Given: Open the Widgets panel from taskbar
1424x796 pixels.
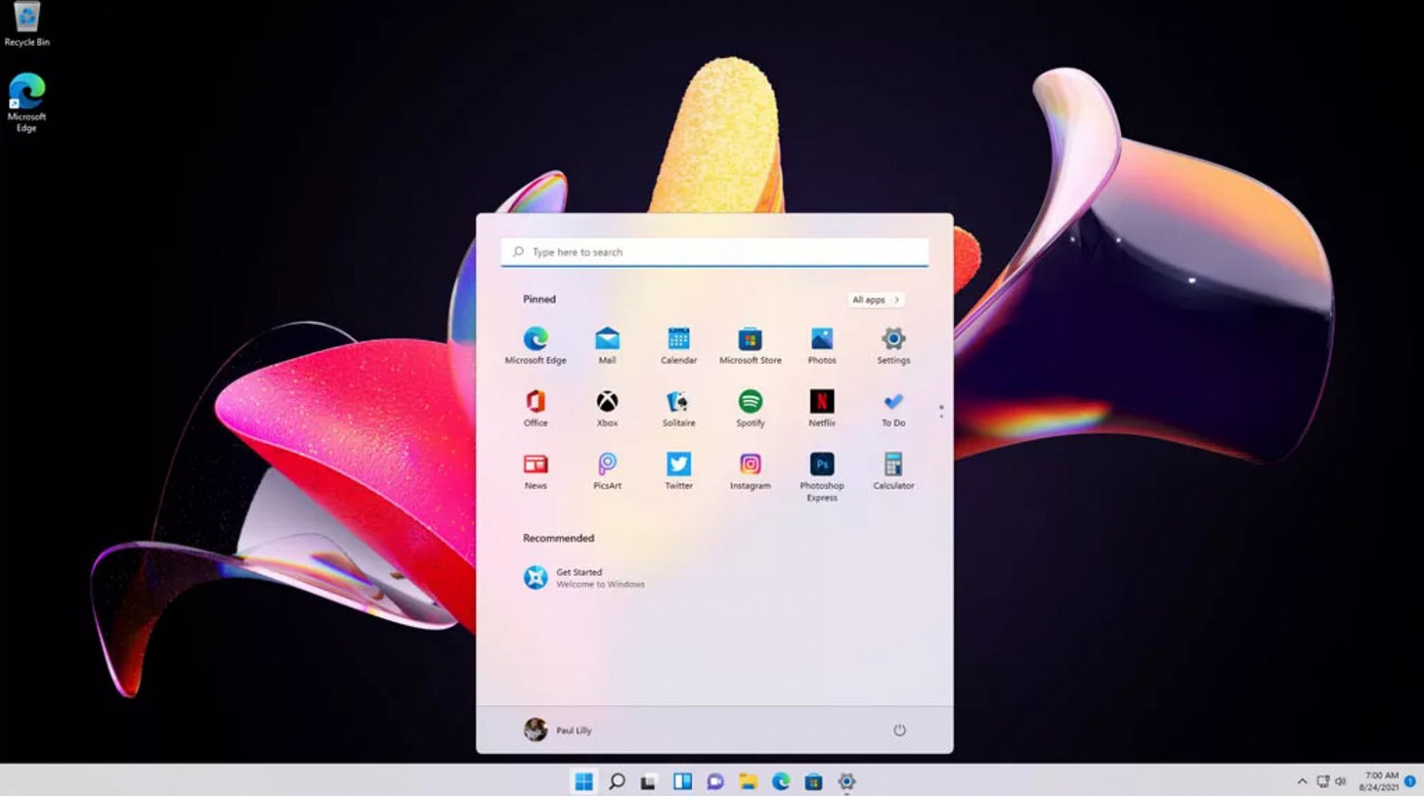Looking at the screenshot, I should [682, 782].
